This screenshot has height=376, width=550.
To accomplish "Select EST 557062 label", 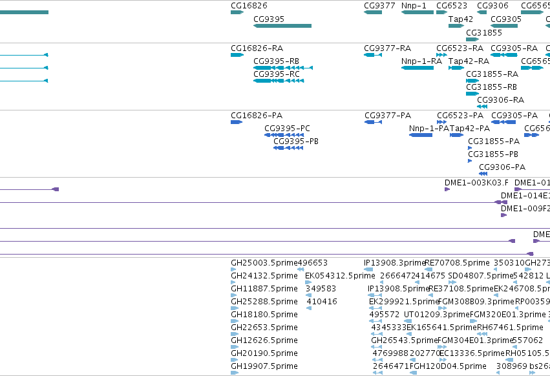I will 527,340.
